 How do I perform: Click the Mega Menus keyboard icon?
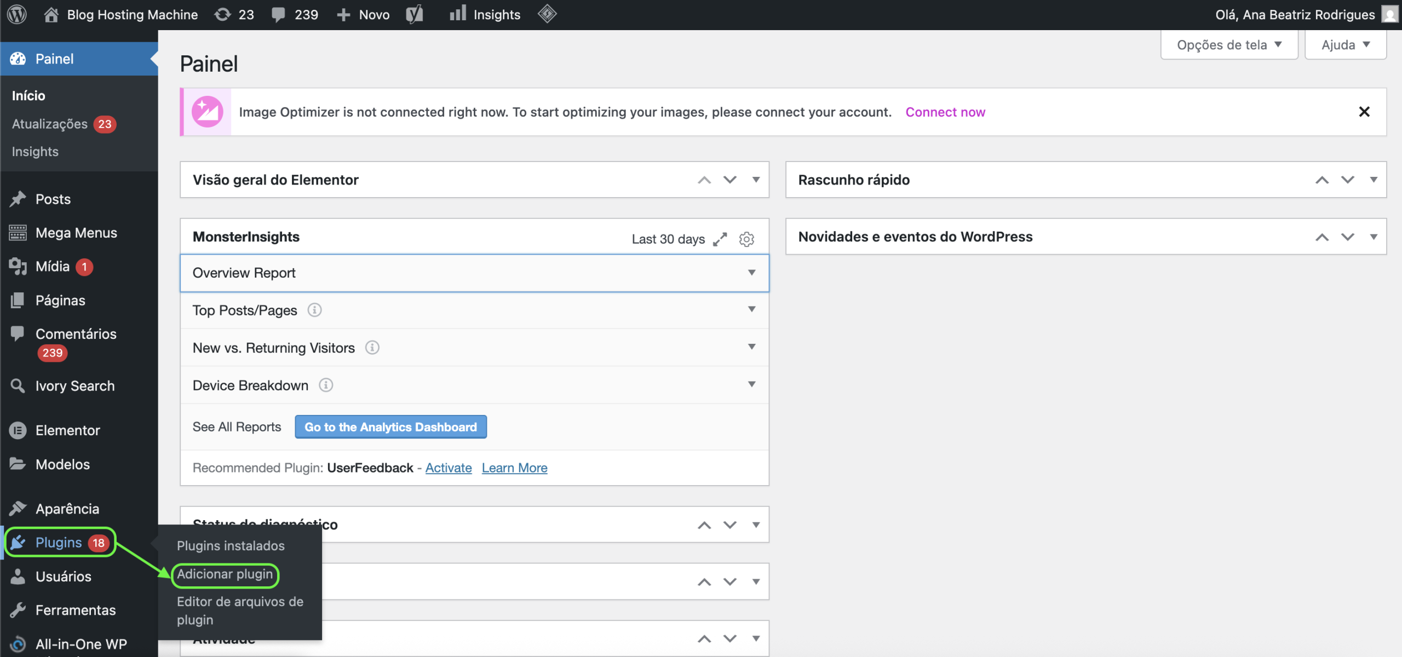pos(18,233)
